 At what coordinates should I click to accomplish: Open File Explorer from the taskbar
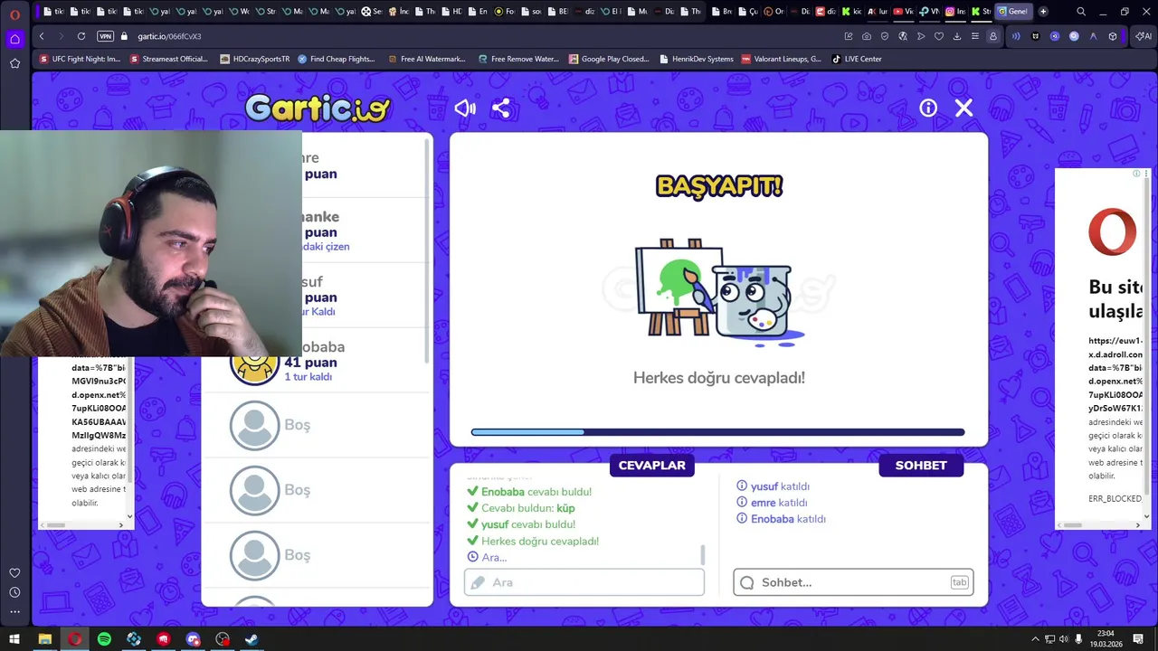[x=44, y=639]
